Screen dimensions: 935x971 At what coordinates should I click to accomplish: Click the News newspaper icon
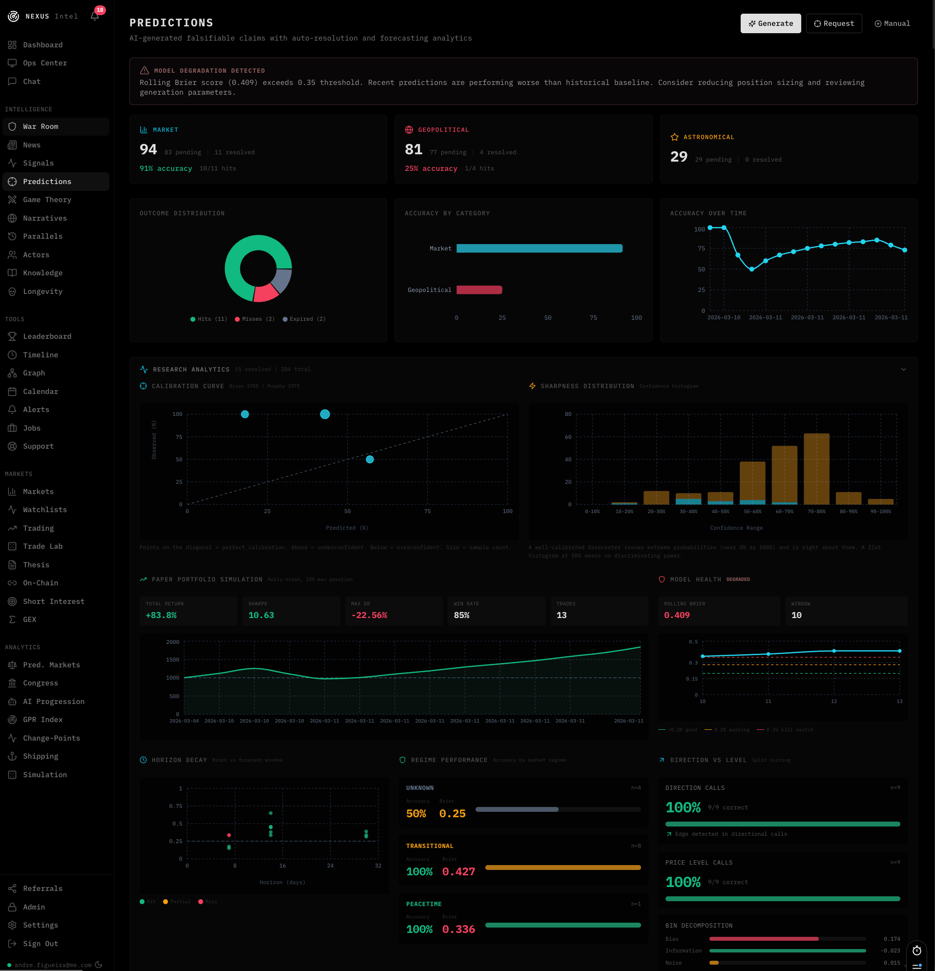12,145
